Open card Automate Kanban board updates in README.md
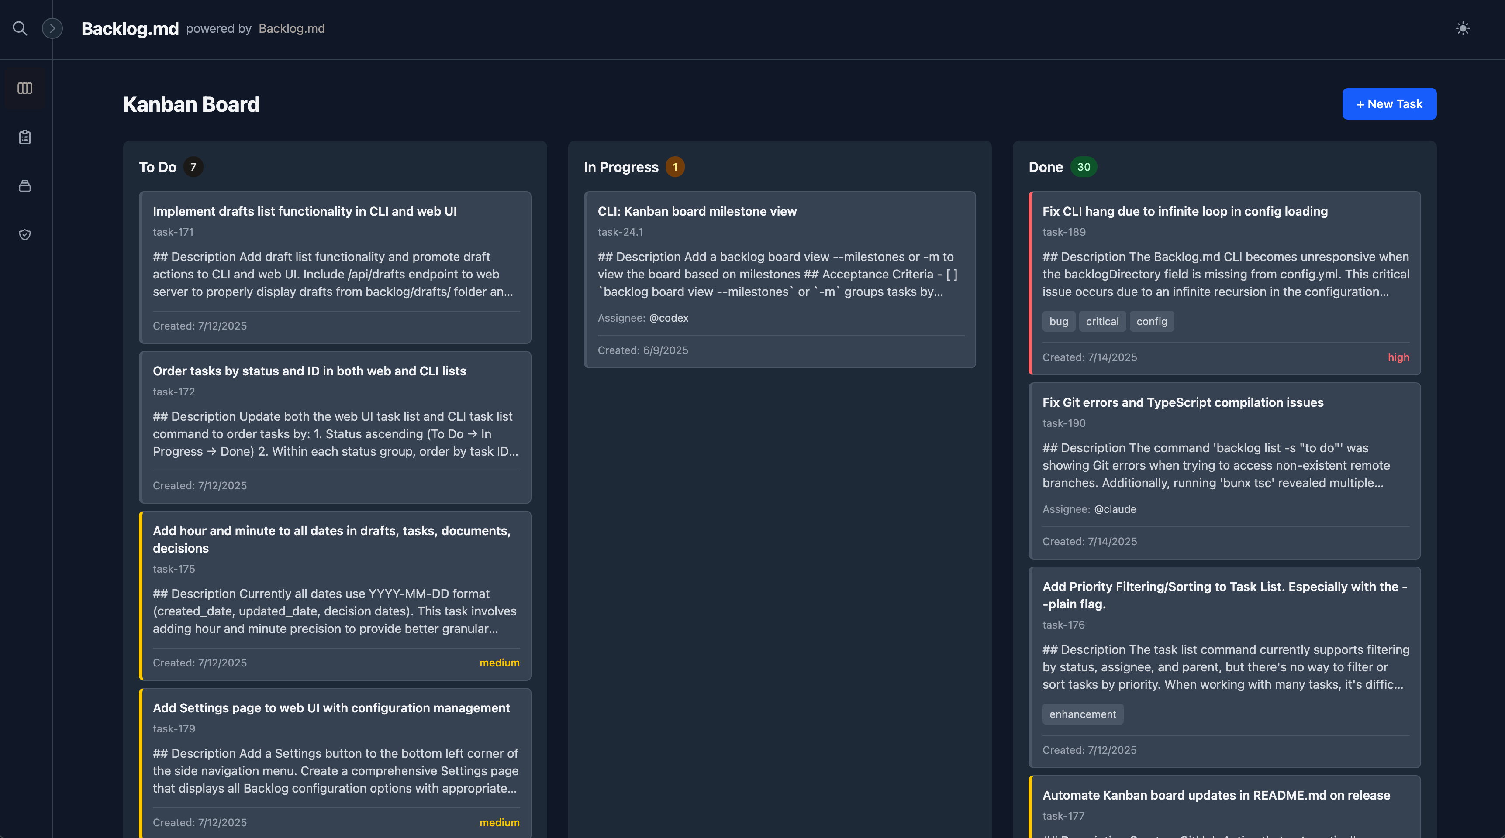 (x=1225, y=807)
